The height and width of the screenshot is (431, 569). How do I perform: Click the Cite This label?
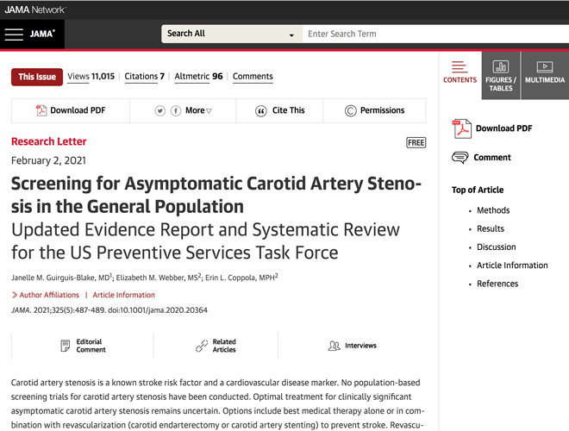[289, 110]
